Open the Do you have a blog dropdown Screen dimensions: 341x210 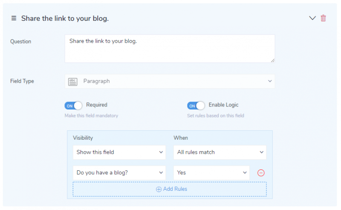coord(119,173)
